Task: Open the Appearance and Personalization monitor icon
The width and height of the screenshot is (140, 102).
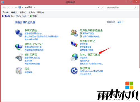Action: [74, 44]
